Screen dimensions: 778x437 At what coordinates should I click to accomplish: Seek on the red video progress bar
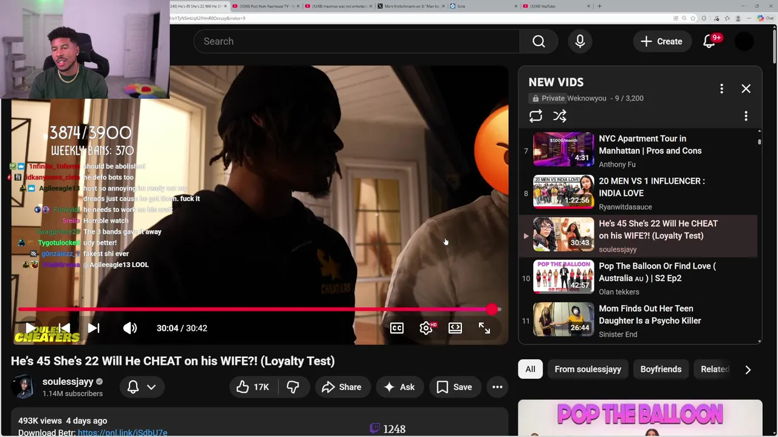pyautogui.click(x=260, y=310)
